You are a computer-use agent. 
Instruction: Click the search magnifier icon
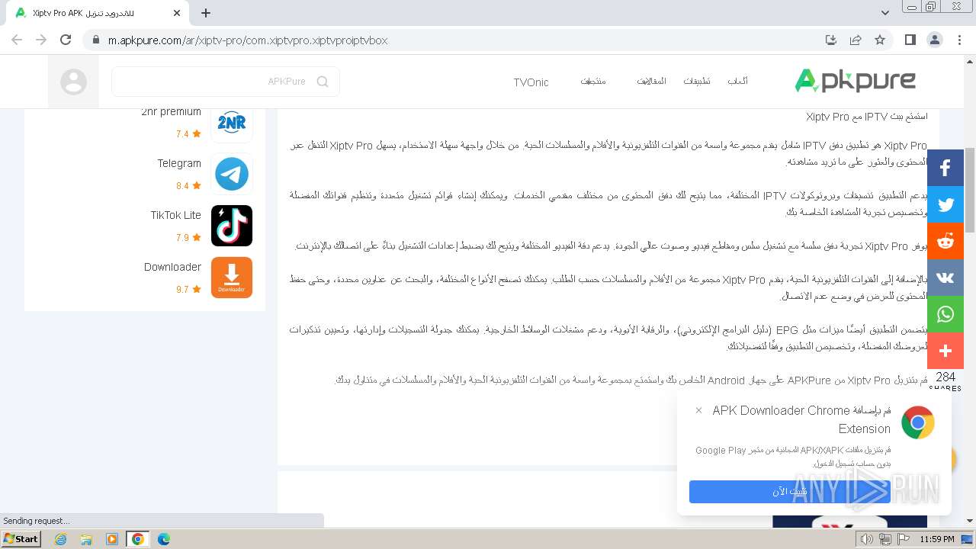point(323,82)
